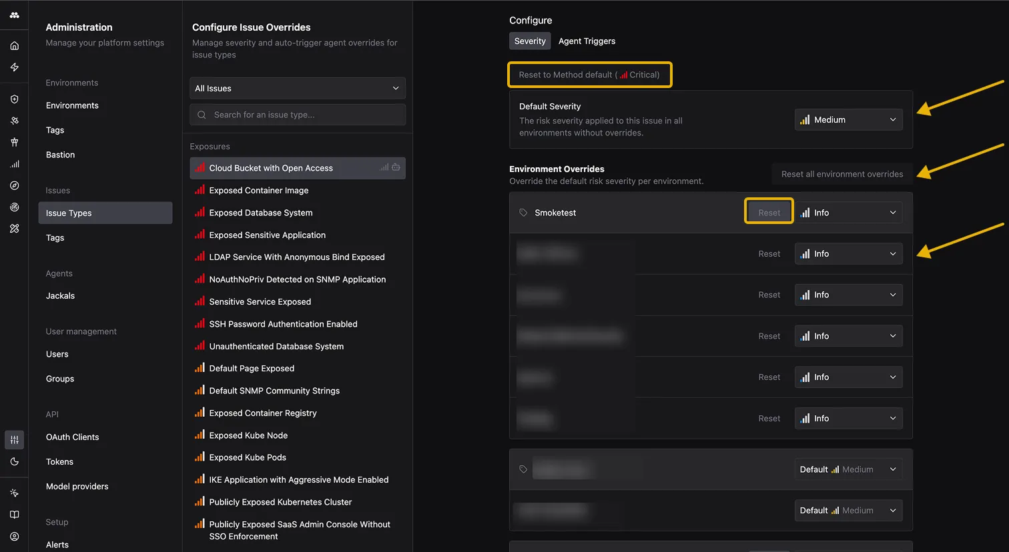Click the tag icon beside Smoketest
This screenshot has width=1009, height=552.
(x=523, y=213)
